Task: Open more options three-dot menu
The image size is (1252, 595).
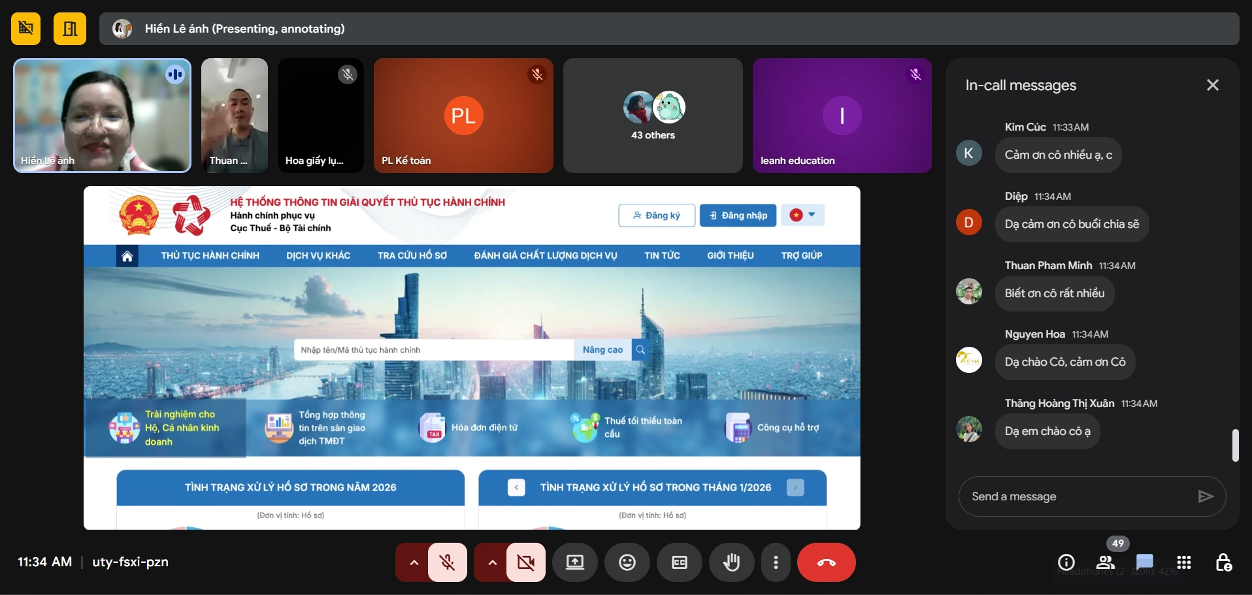Action: click(x=776, y=562)
